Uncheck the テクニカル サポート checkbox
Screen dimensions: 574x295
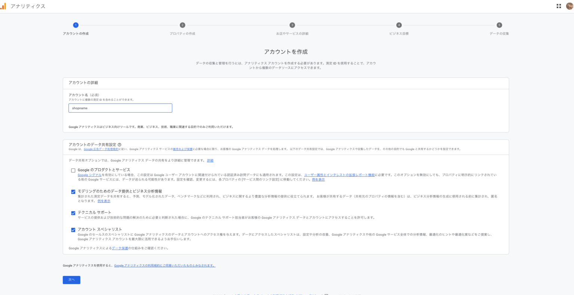pos(73,213)
